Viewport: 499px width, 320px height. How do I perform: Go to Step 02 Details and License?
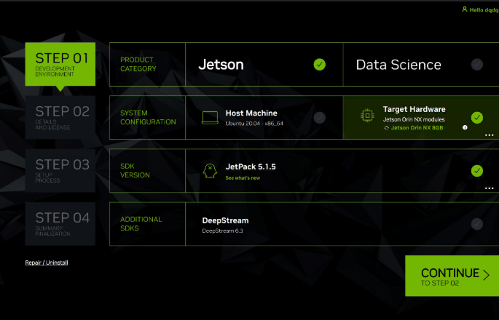click(60, 118)
